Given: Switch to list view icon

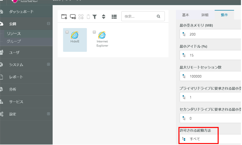Looking at the screenshot, I should pos(114,17).
